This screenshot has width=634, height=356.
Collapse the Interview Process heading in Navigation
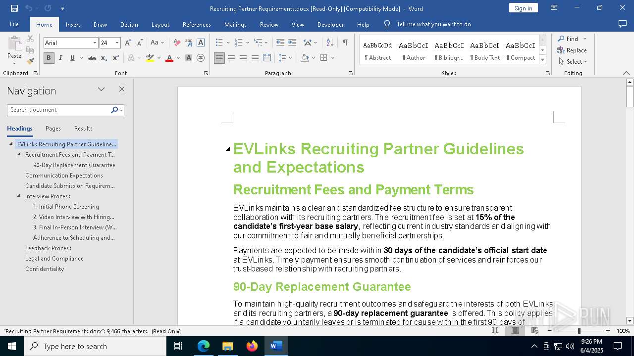(19, 196)
